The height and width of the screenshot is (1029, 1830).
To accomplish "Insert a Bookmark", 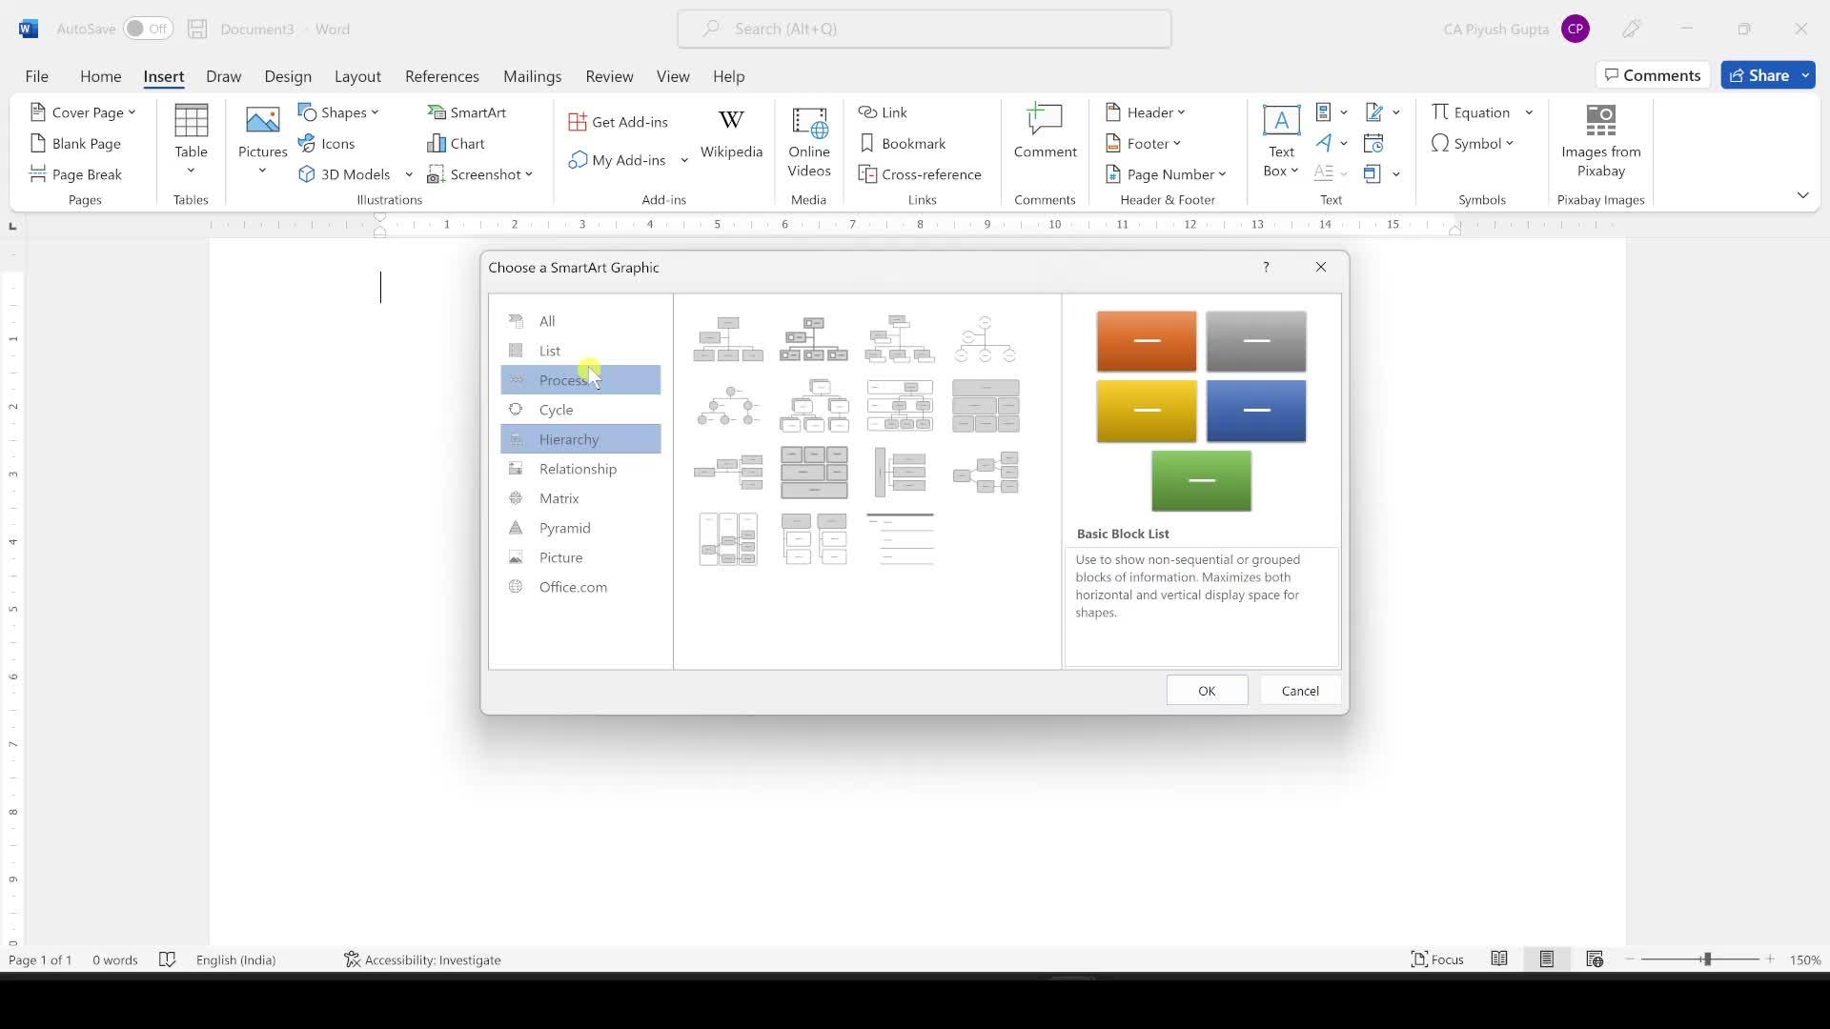I will (903, 144).
